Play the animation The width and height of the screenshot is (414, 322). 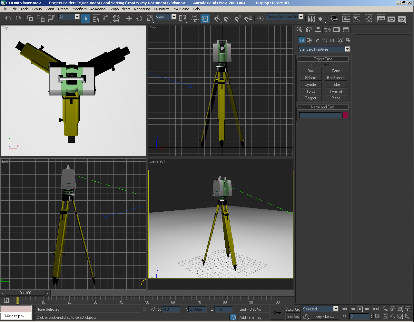(360, 309)
